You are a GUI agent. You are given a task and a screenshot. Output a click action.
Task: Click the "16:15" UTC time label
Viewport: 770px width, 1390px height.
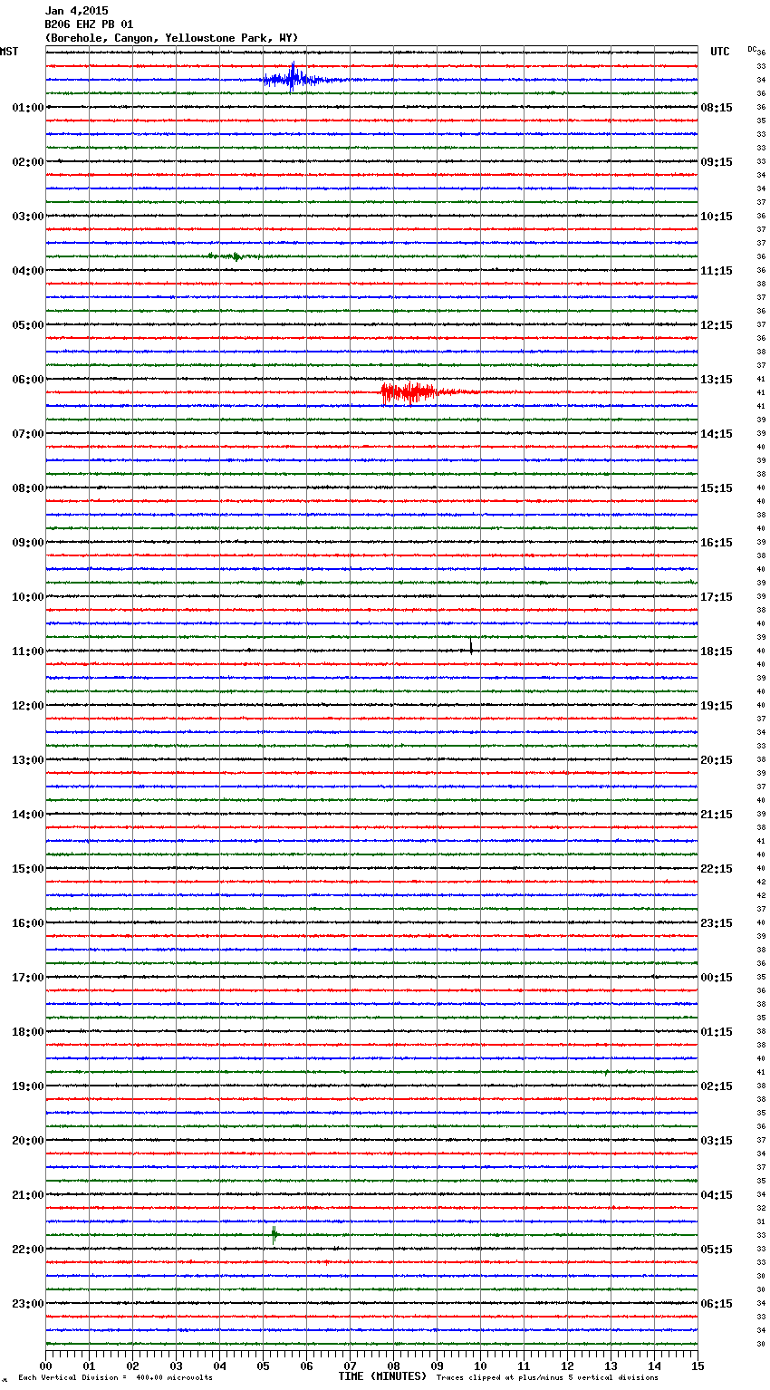(x=717, y=543)
